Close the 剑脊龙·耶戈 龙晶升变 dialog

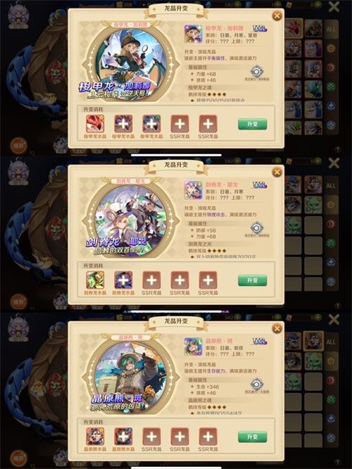coord(277,172)
